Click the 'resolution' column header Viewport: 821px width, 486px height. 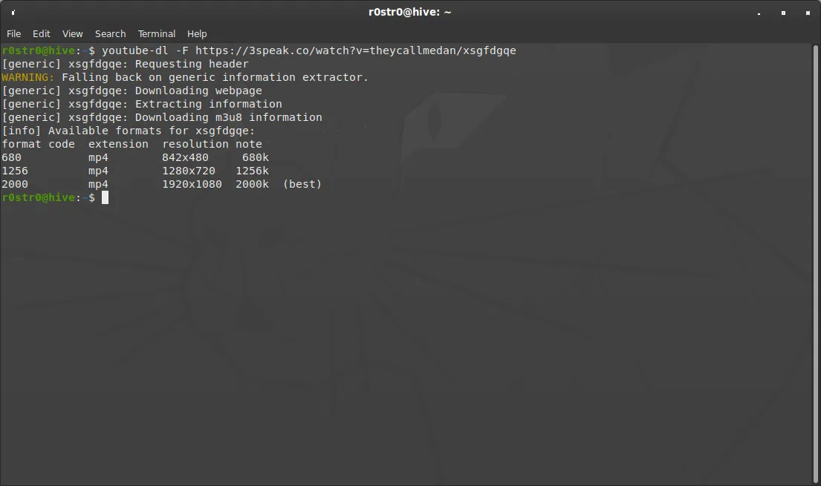[195, 144]
